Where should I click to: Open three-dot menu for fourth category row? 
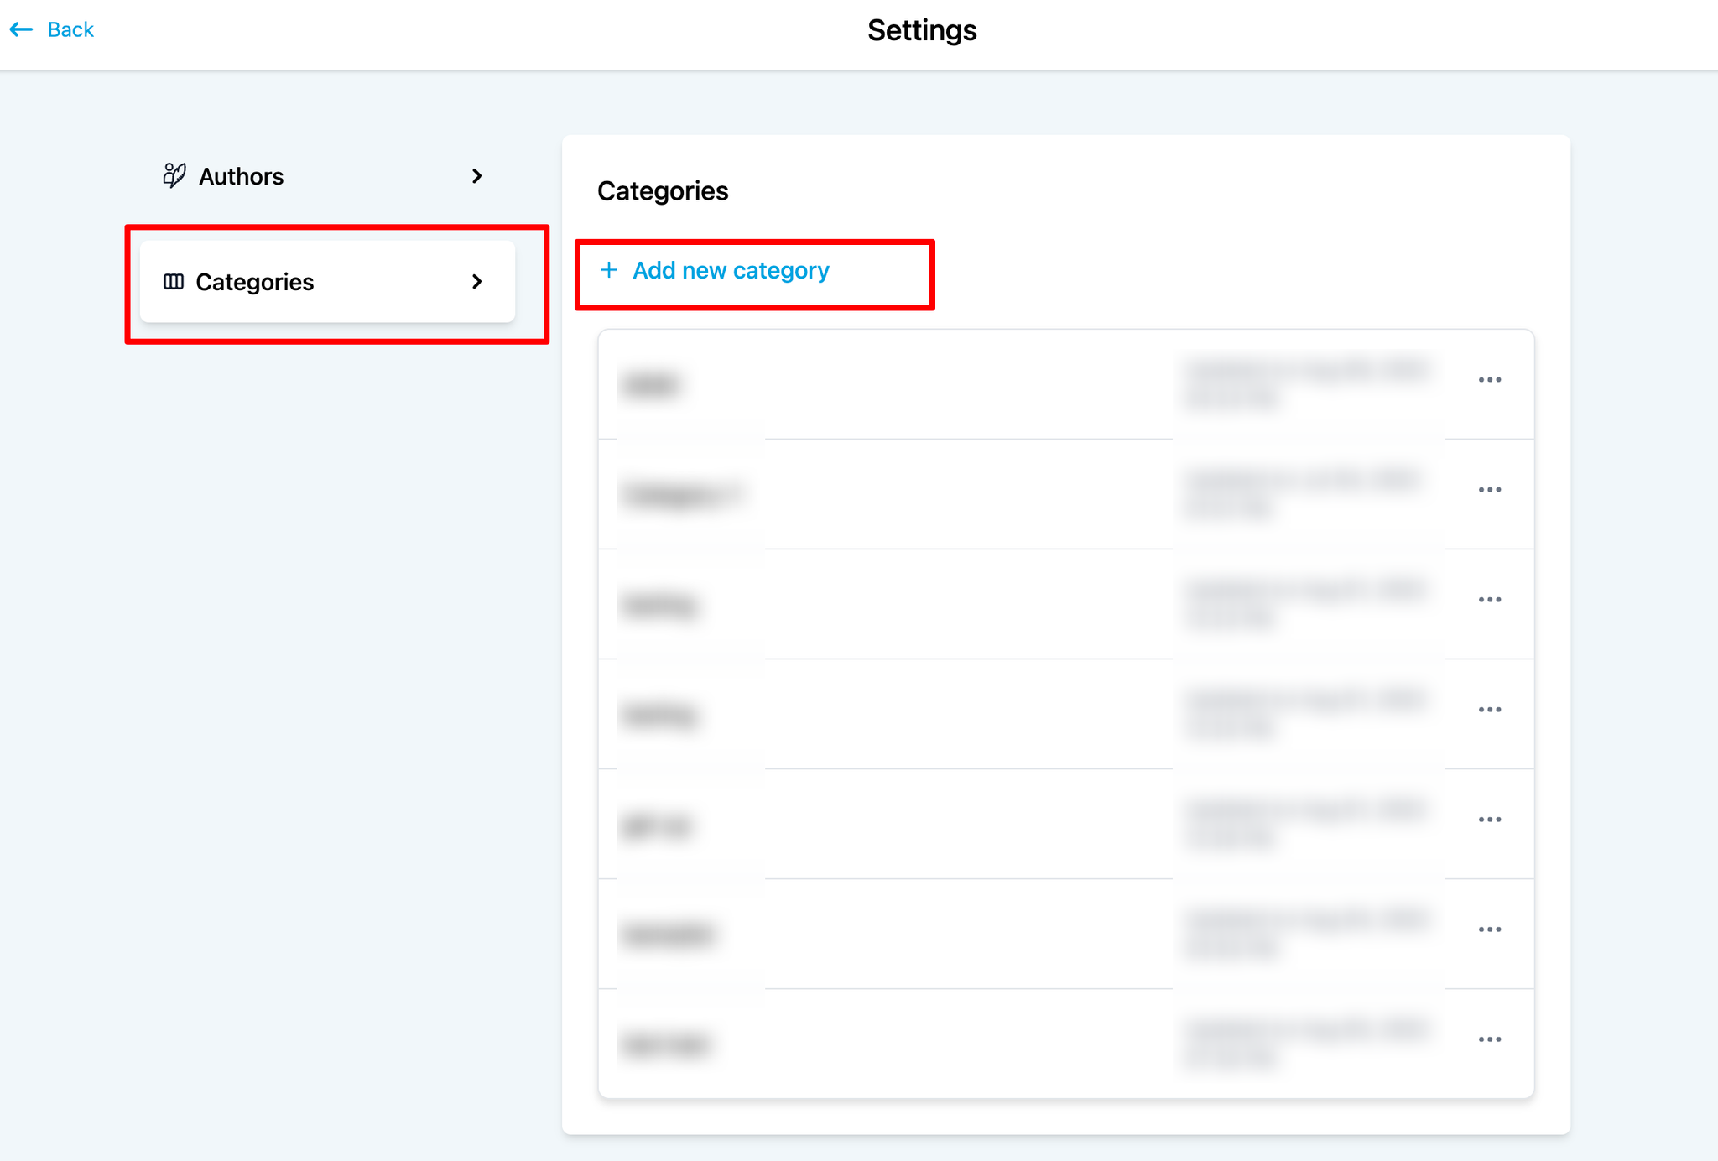pos(1489,710)
